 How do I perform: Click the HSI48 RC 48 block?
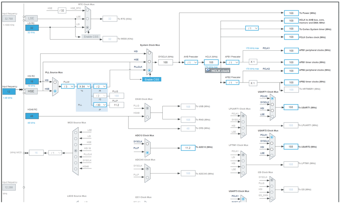pyautogui.click(x=32, y=116)
